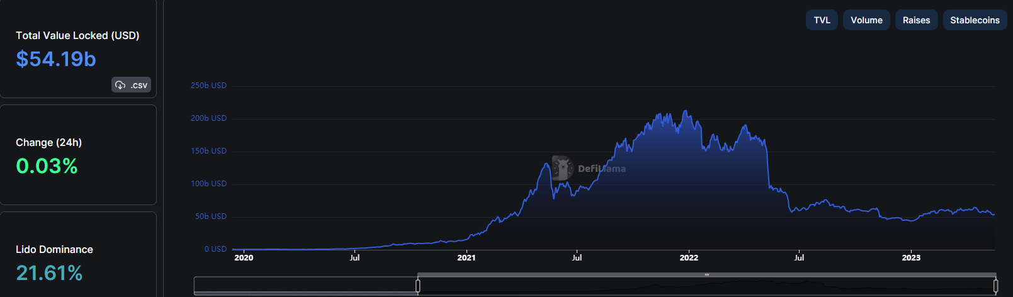Click the 2021 x-axis label

coord(466,258)
